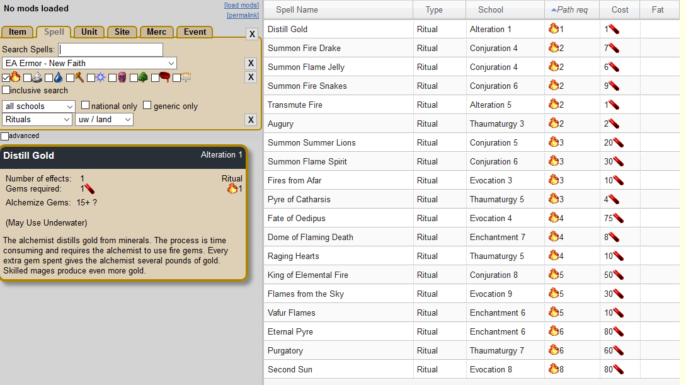
Task: Open the all schools dropdown
Action: click(38, 106)
